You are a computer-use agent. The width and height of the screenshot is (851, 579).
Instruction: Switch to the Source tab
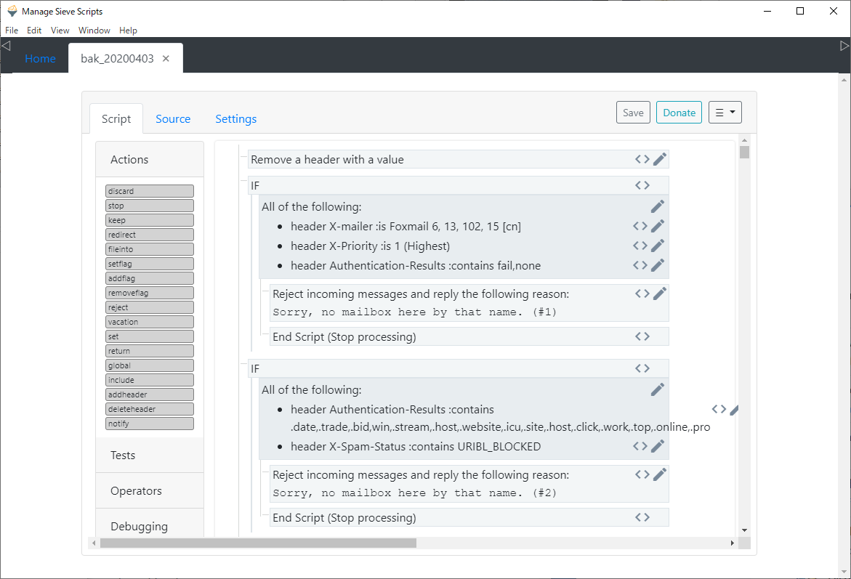tap(173, 118)
